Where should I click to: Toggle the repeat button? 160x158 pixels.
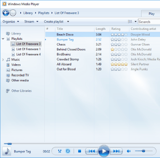coord(68,151)
